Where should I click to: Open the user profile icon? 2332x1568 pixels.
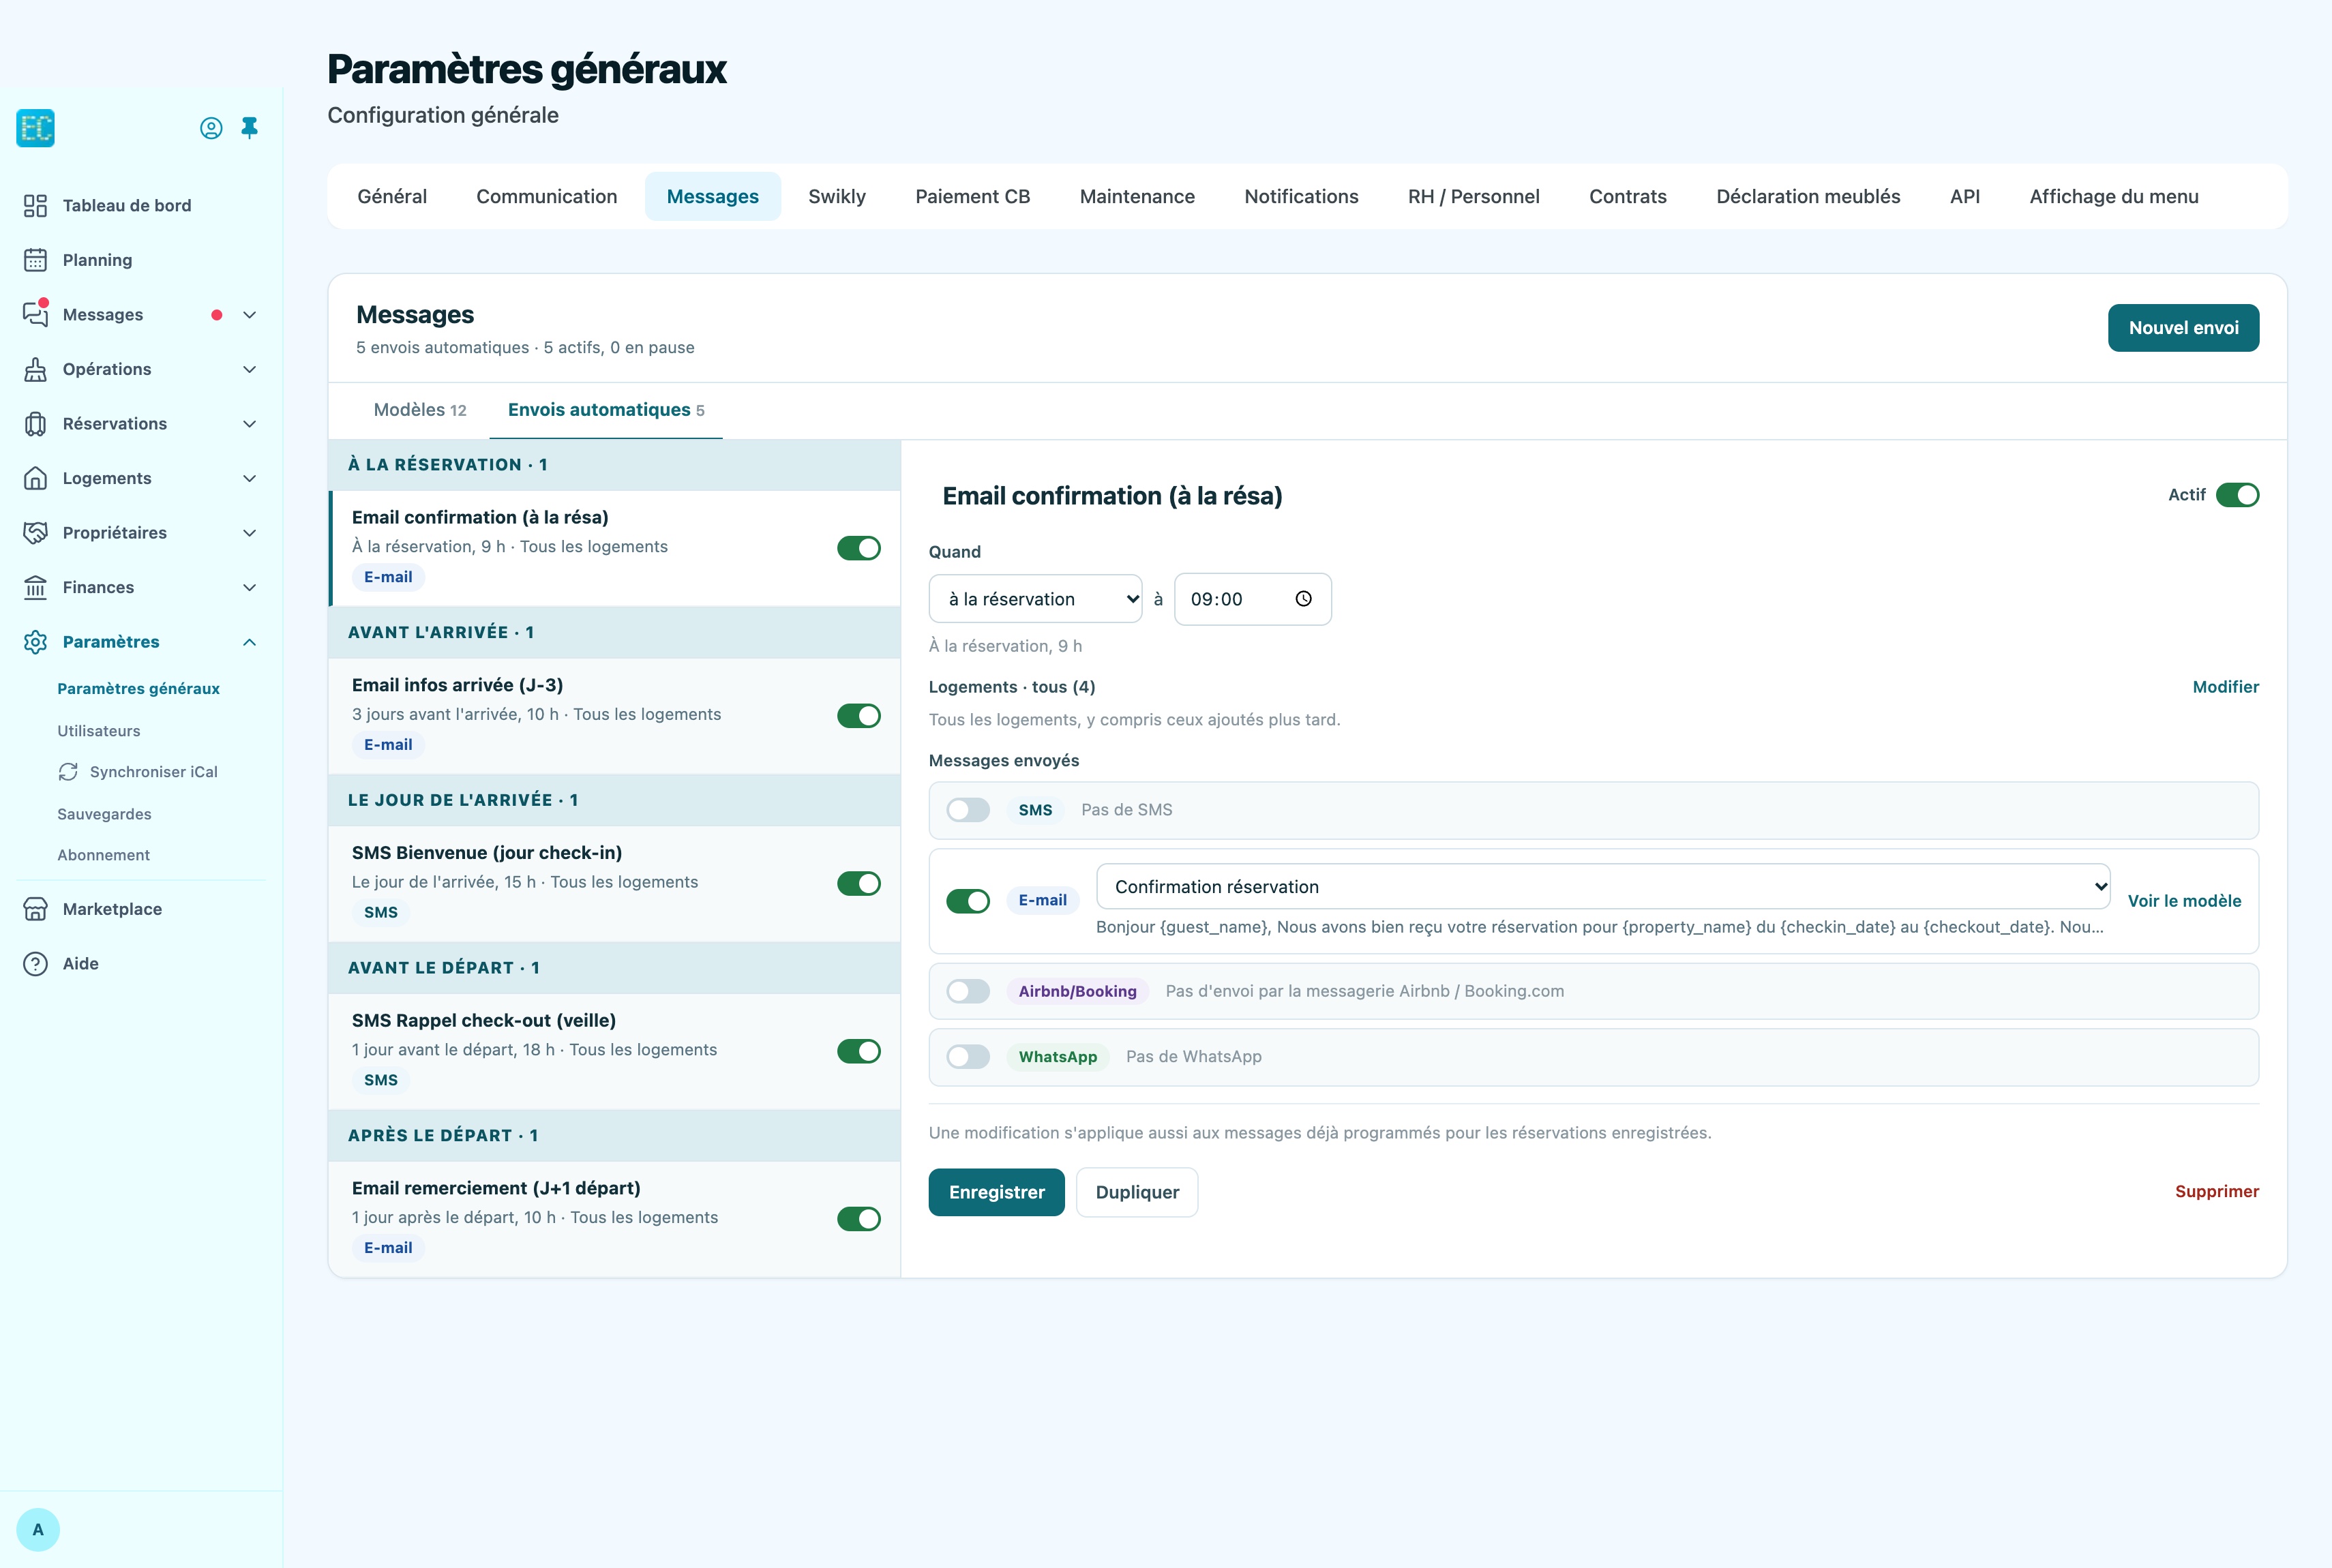tap(211, 128)
